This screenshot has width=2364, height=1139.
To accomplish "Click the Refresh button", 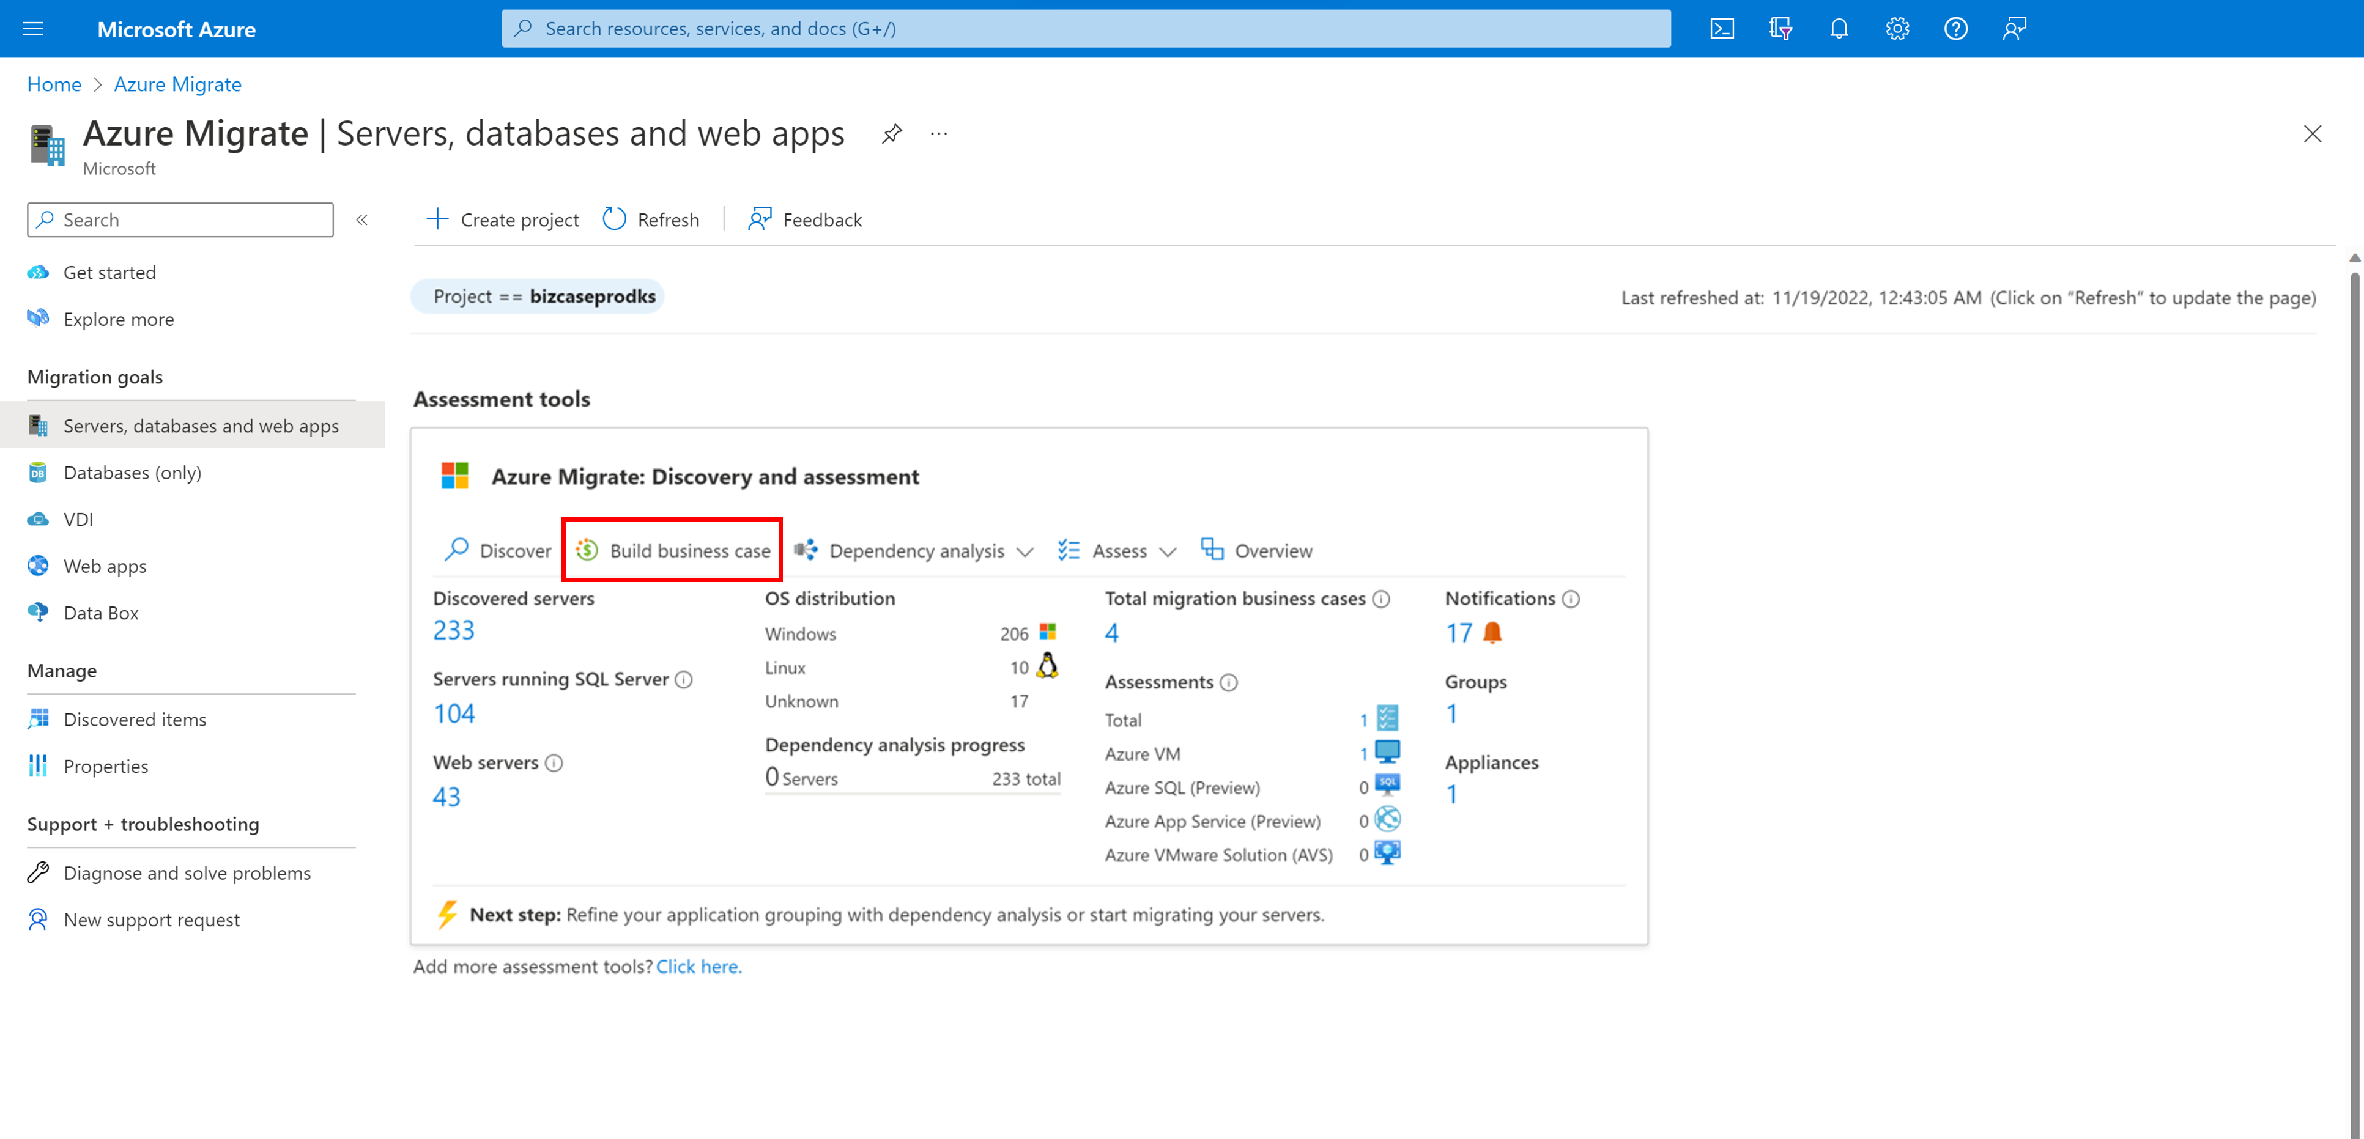I will [651, 218].
